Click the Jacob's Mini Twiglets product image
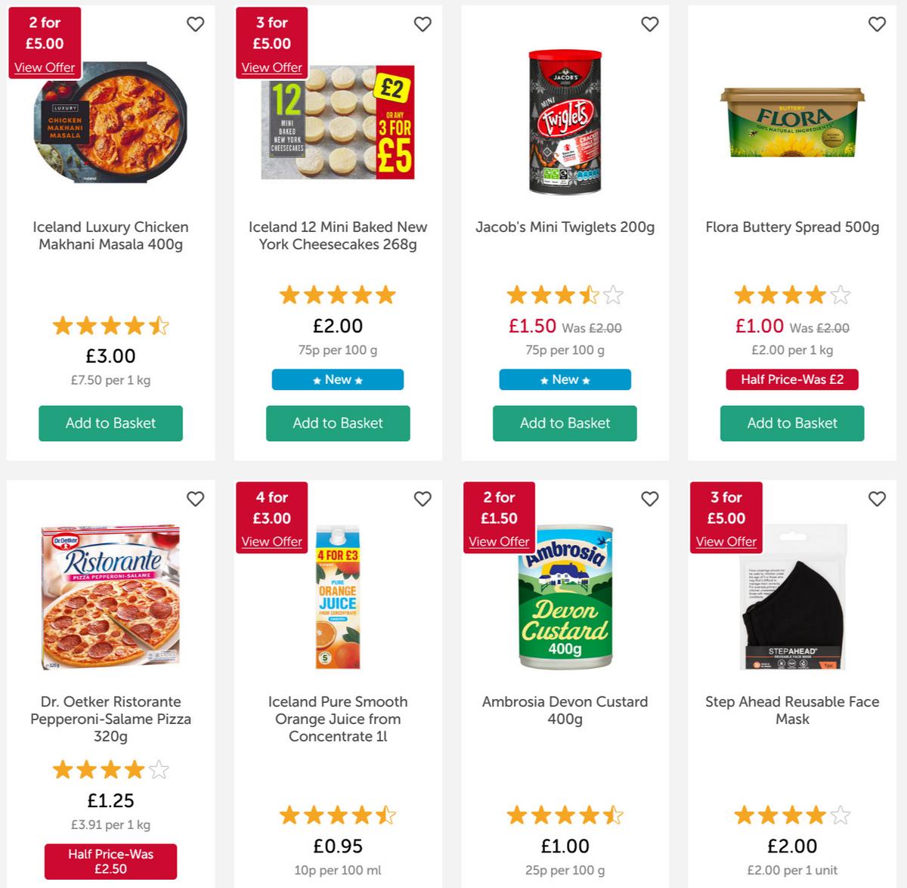This screenshot has width=907, height=888. pyautogui.click(x=565, y=121)
